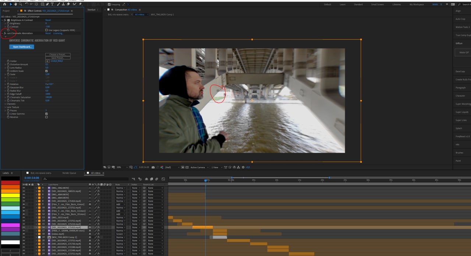Toggle the Linear Gamma checkbox
The width and height of the screenshot is (471, 256).
pos(46,114)
